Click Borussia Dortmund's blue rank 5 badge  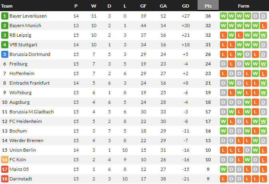click(5, 54)
